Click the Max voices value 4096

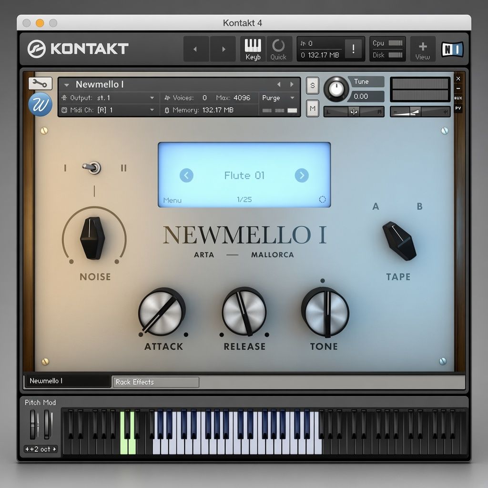(242, 98)
